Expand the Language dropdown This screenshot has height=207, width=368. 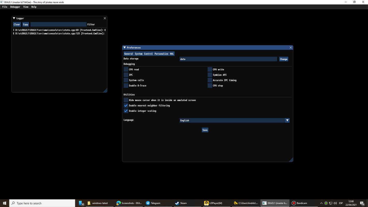click(x=287, y=120)
